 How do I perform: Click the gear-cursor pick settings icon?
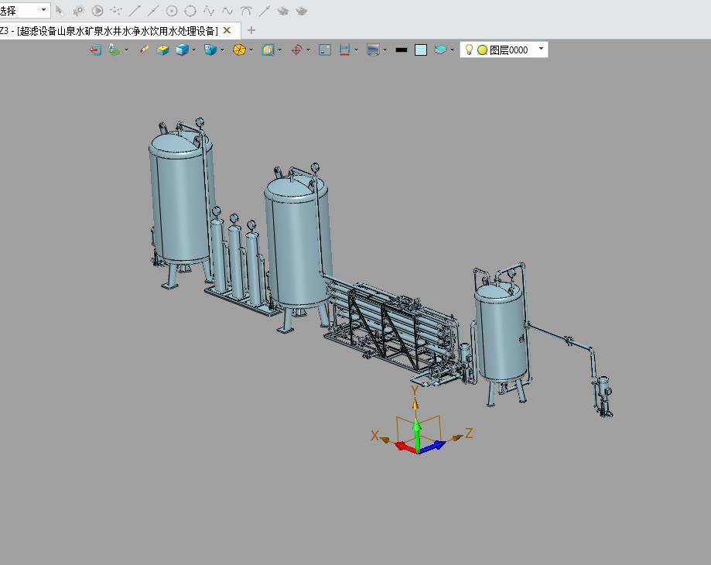pos(78,10)
